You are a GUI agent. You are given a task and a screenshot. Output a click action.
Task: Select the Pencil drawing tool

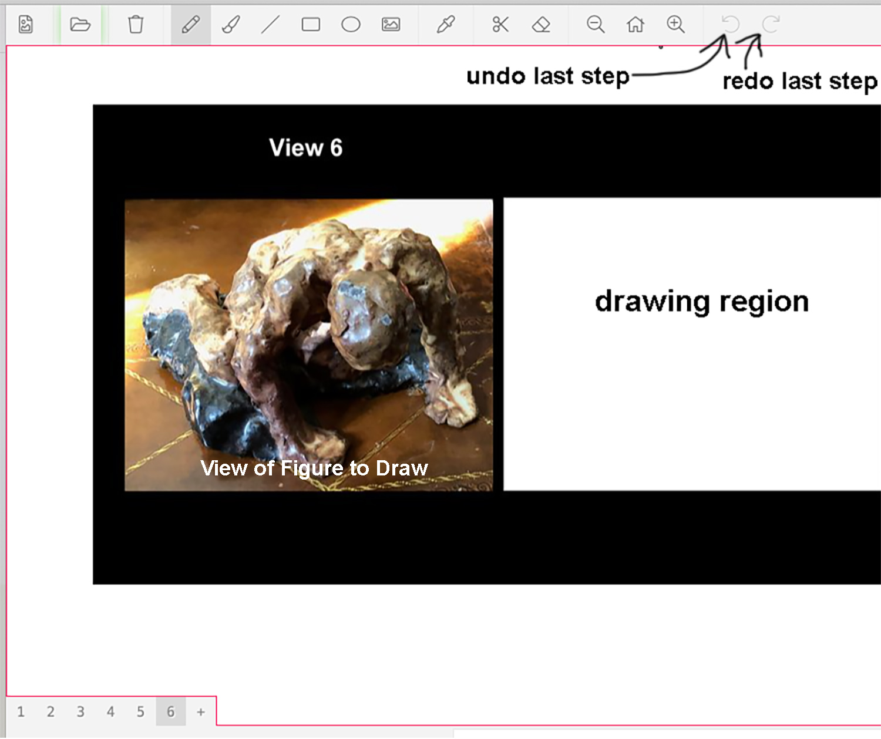coord(190,25)
